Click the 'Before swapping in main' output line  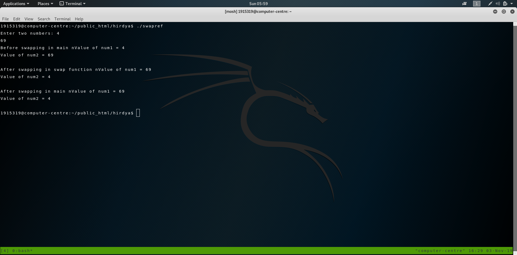[62, 48]
